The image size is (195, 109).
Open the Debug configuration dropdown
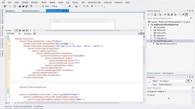pyautogui.click(x=60, y=6)
